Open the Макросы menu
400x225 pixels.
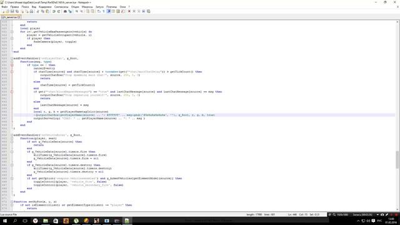click(87, 7)
